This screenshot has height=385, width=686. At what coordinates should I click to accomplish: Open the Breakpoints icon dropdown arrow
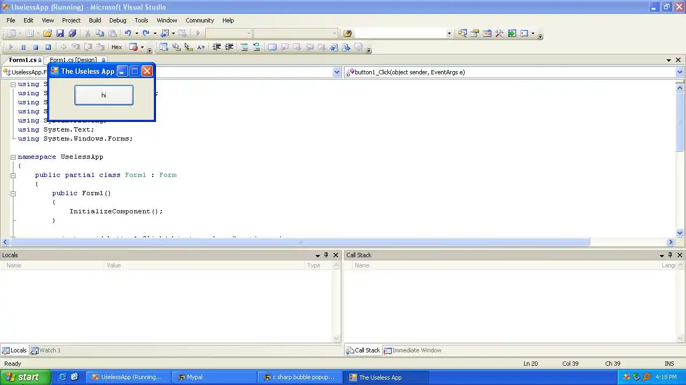142,47
